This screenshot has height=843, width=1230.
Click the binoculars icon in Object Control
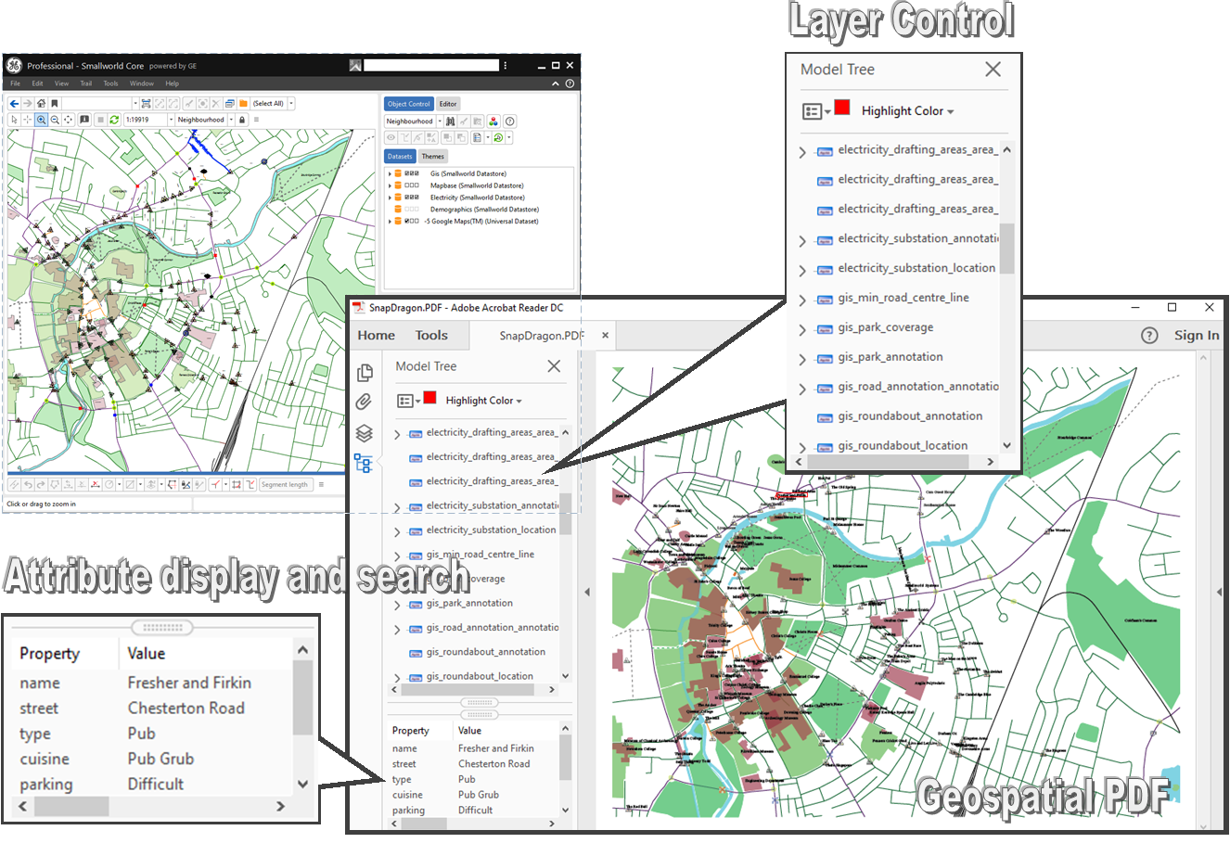(x=450, y=121)
